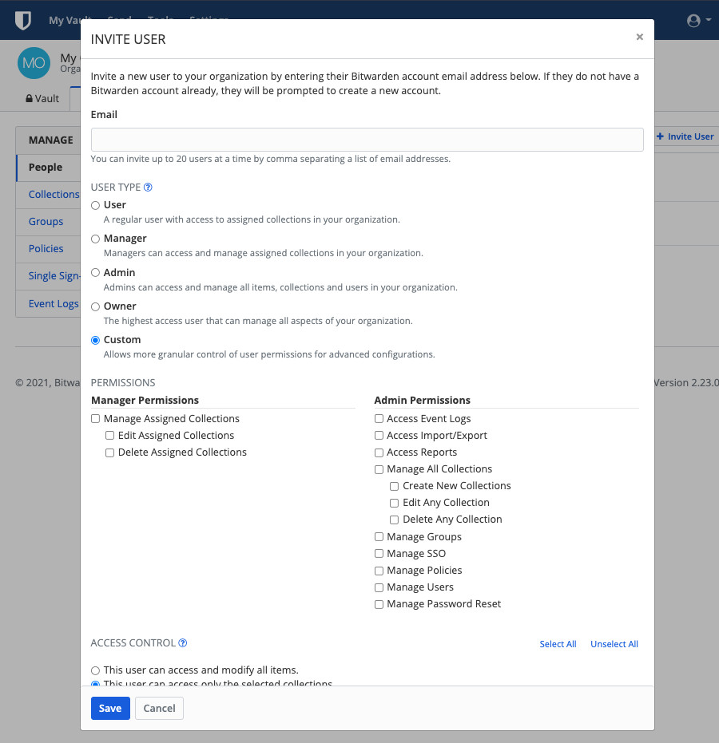
Task: Select the Owner user type
Action: click(96, 306)
